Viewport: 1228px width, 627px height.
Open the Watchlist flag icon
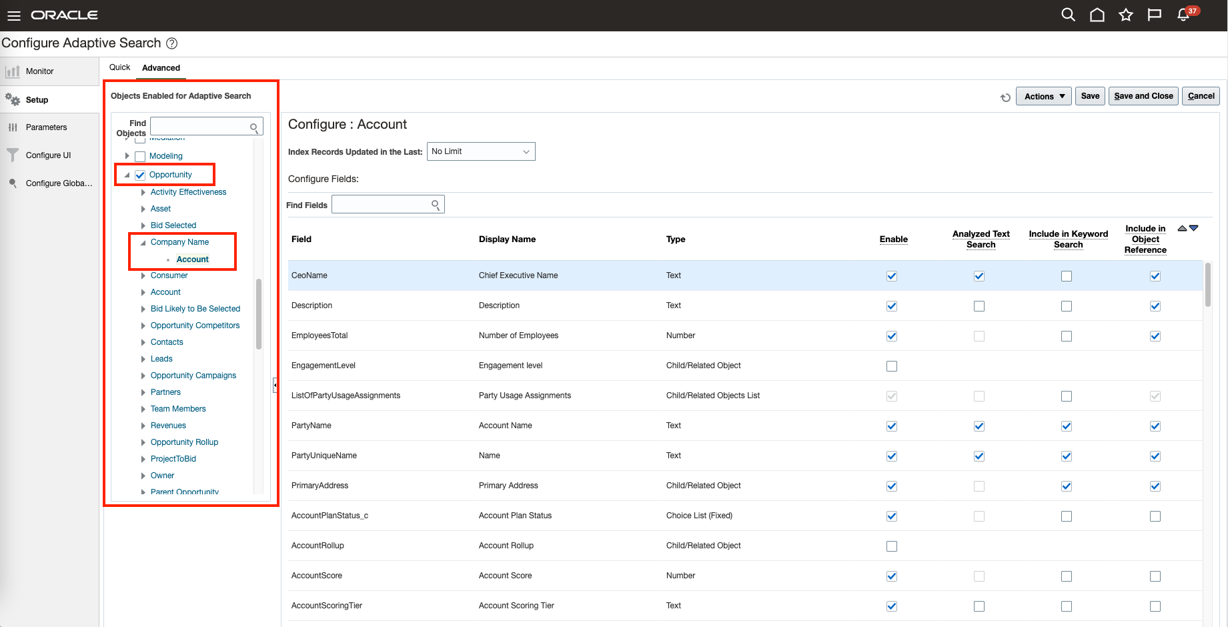tap(1155, 15)
